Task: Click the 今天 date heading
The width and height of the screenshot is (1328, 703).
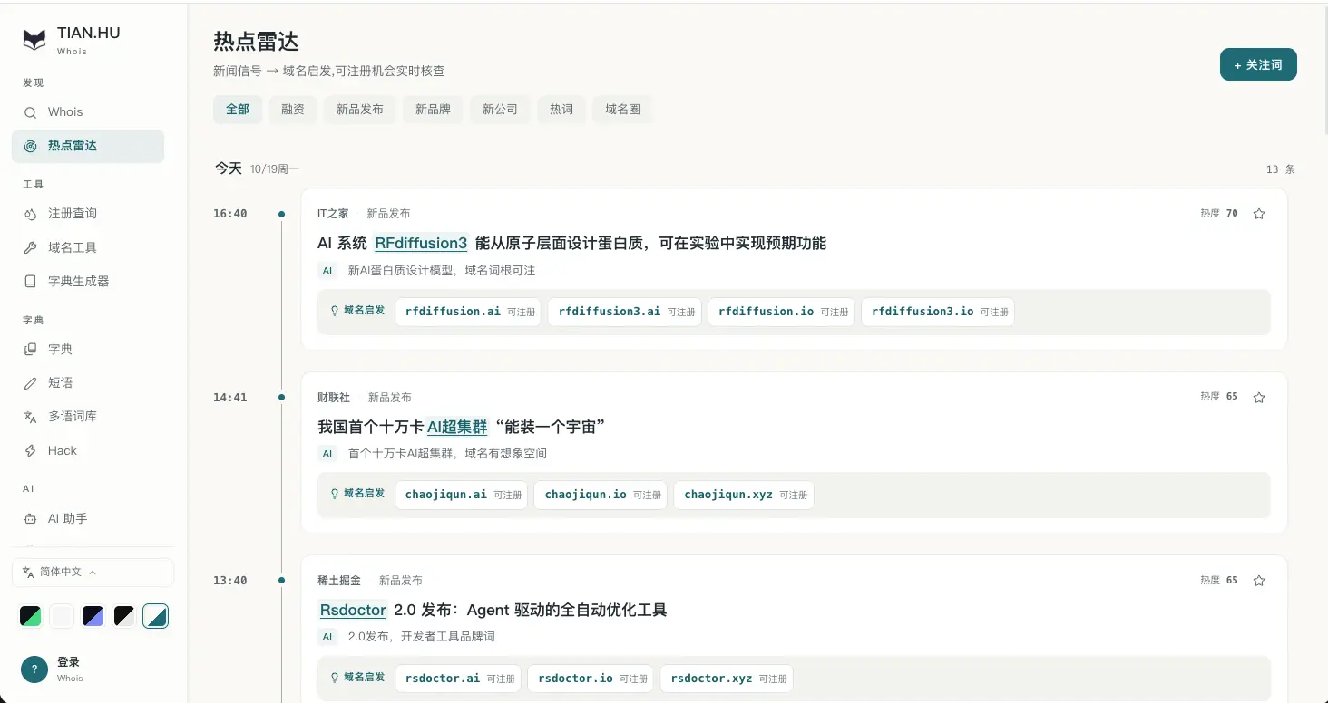Action: pyautogui.click(x=229, y=169)
